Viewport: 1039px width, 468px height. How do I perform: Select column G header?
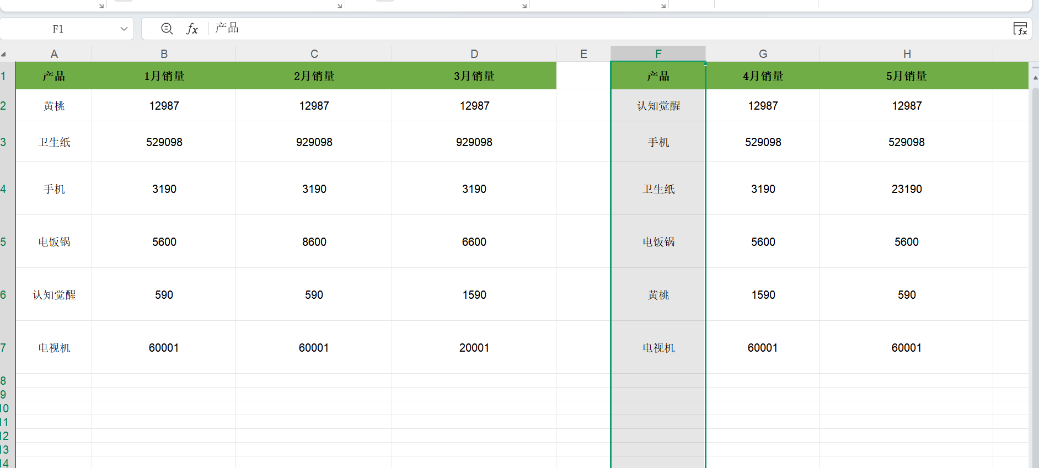(763, 54)
